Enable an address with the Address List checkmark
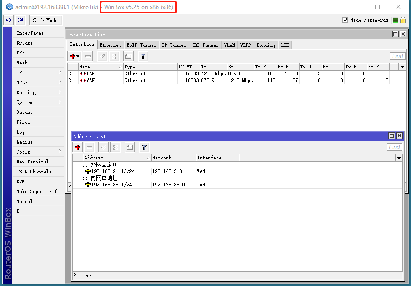 point(103,147)
